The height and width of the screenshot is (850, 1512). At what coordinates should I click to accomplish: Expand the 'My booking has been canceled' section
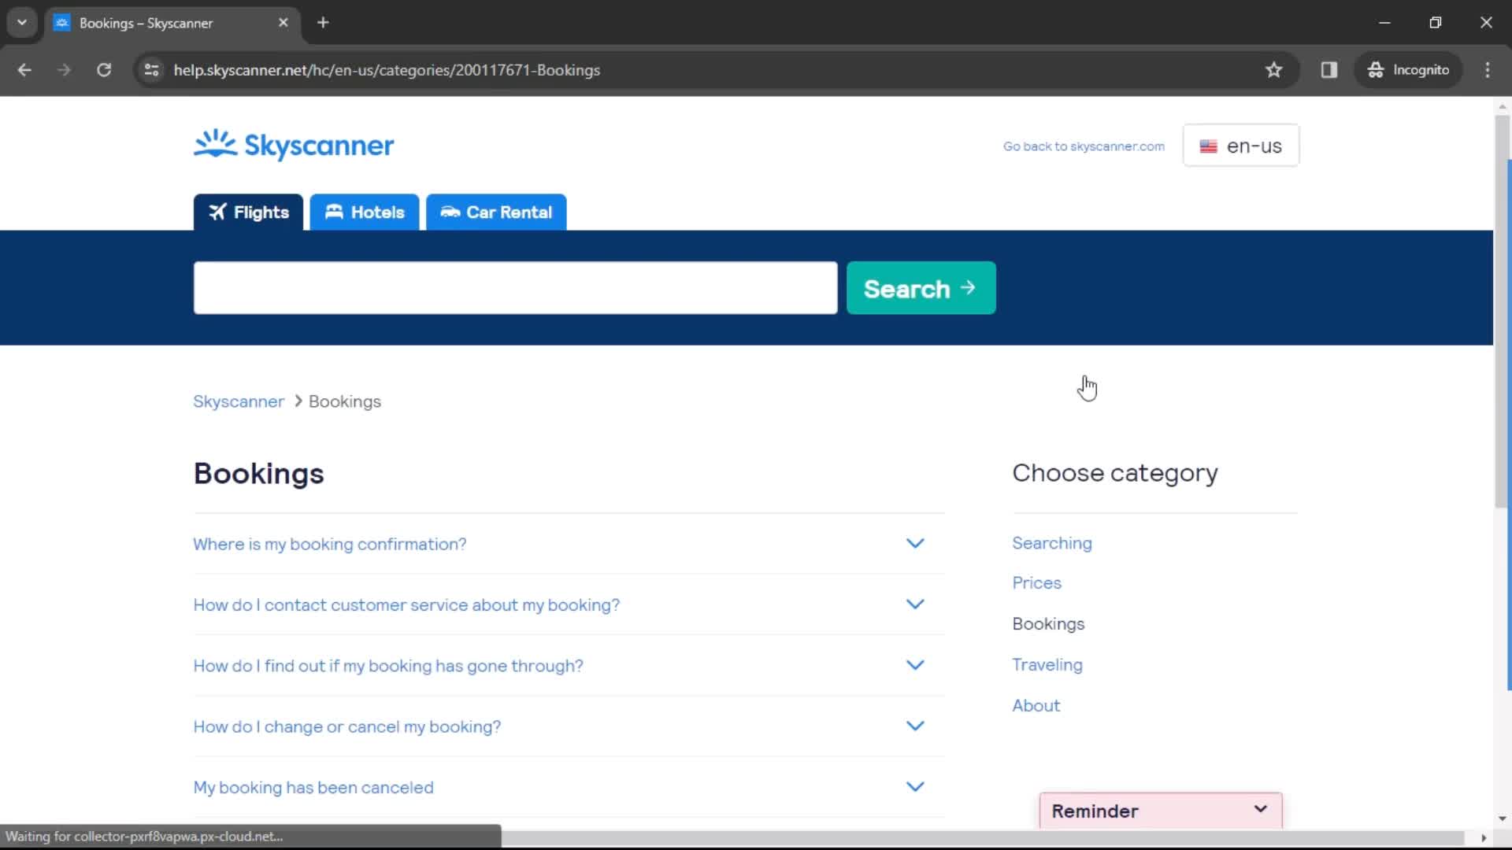(913, 787)
